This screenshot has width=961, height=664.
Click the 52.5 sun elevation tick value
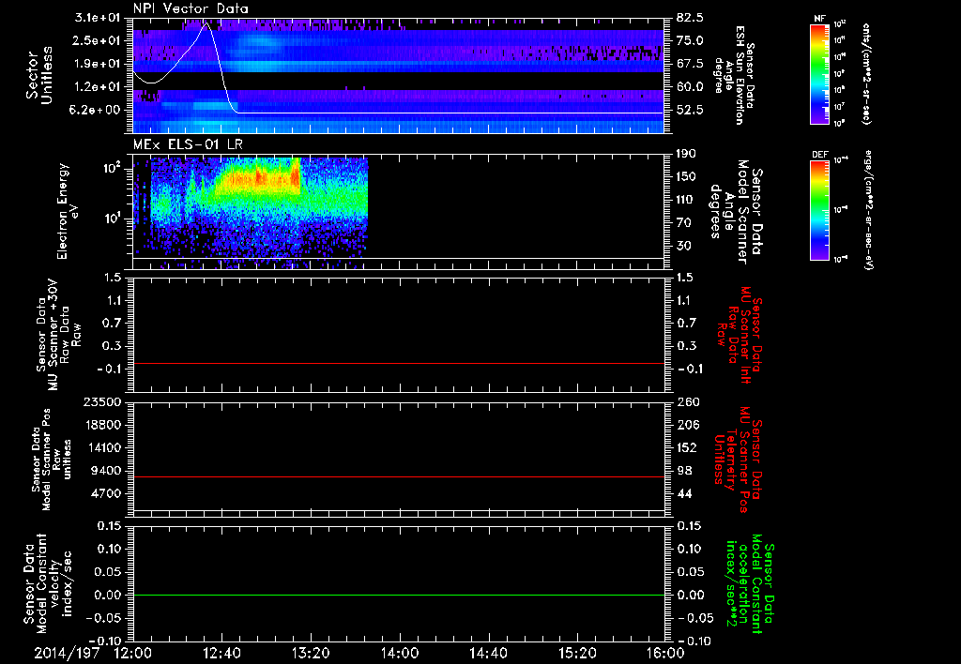click(690, 110)
